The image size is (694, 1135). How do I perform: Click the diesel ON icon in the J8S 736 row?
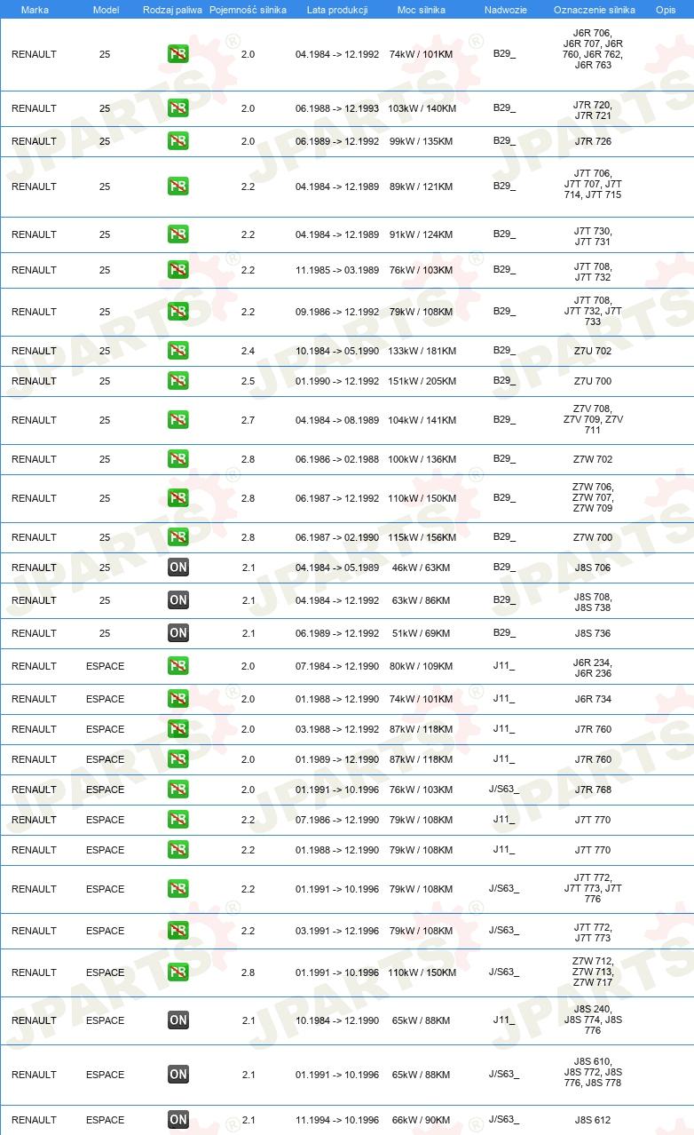[178, 633]
